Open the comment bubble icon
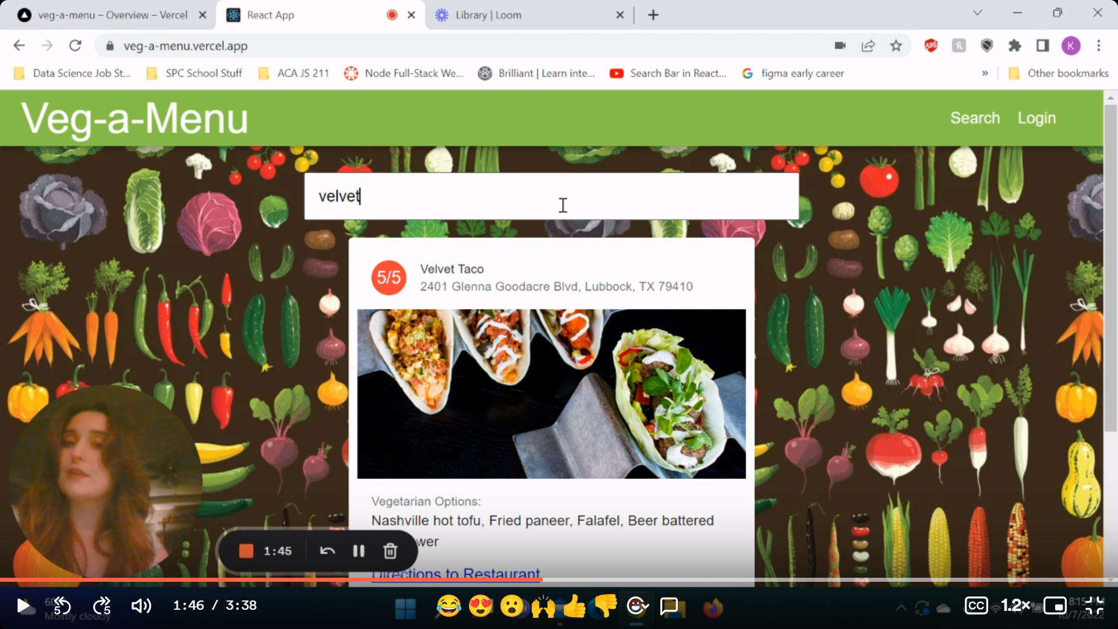The width and height of the screenshot is (1118, 629). pos(669,606)
